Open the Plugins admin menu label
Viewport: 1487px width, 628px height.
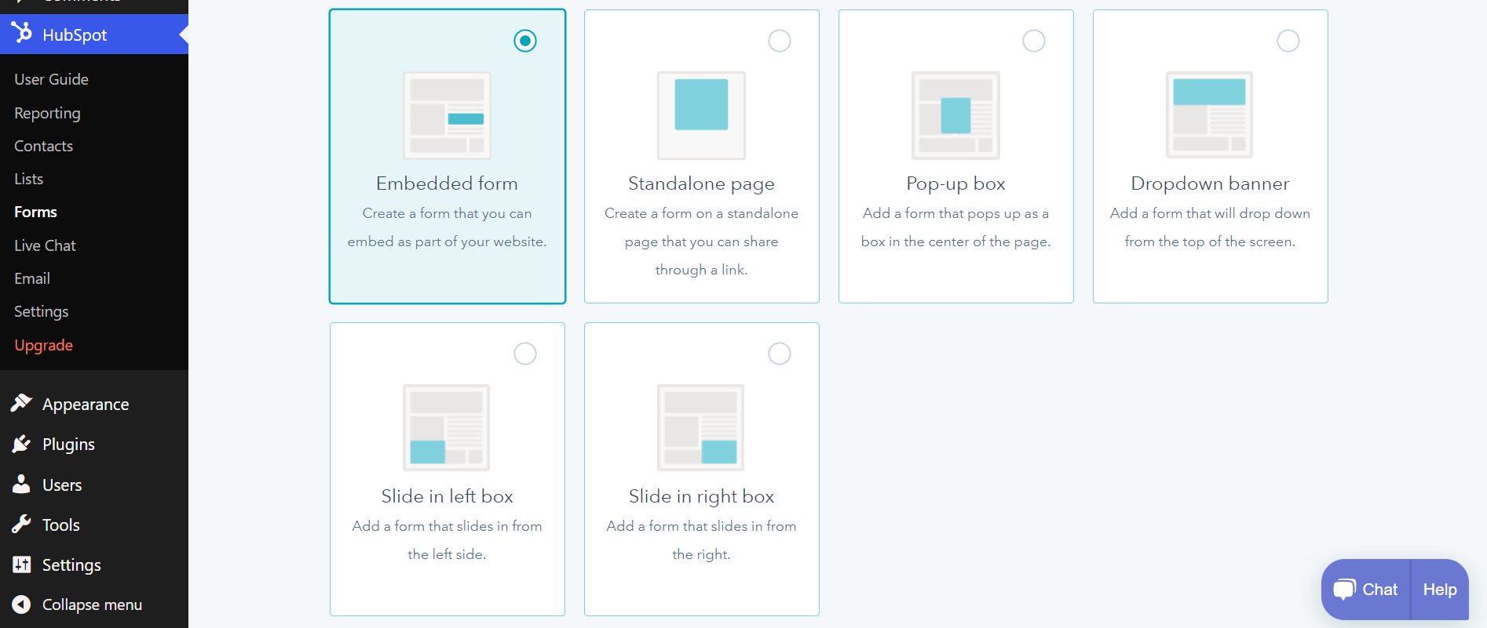[68, 445]
